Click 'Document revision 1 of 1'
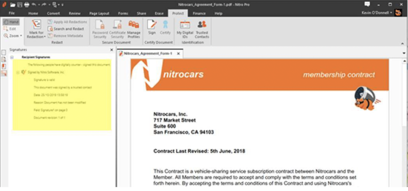This screenshot has width=408, height=191. point(49,118)
